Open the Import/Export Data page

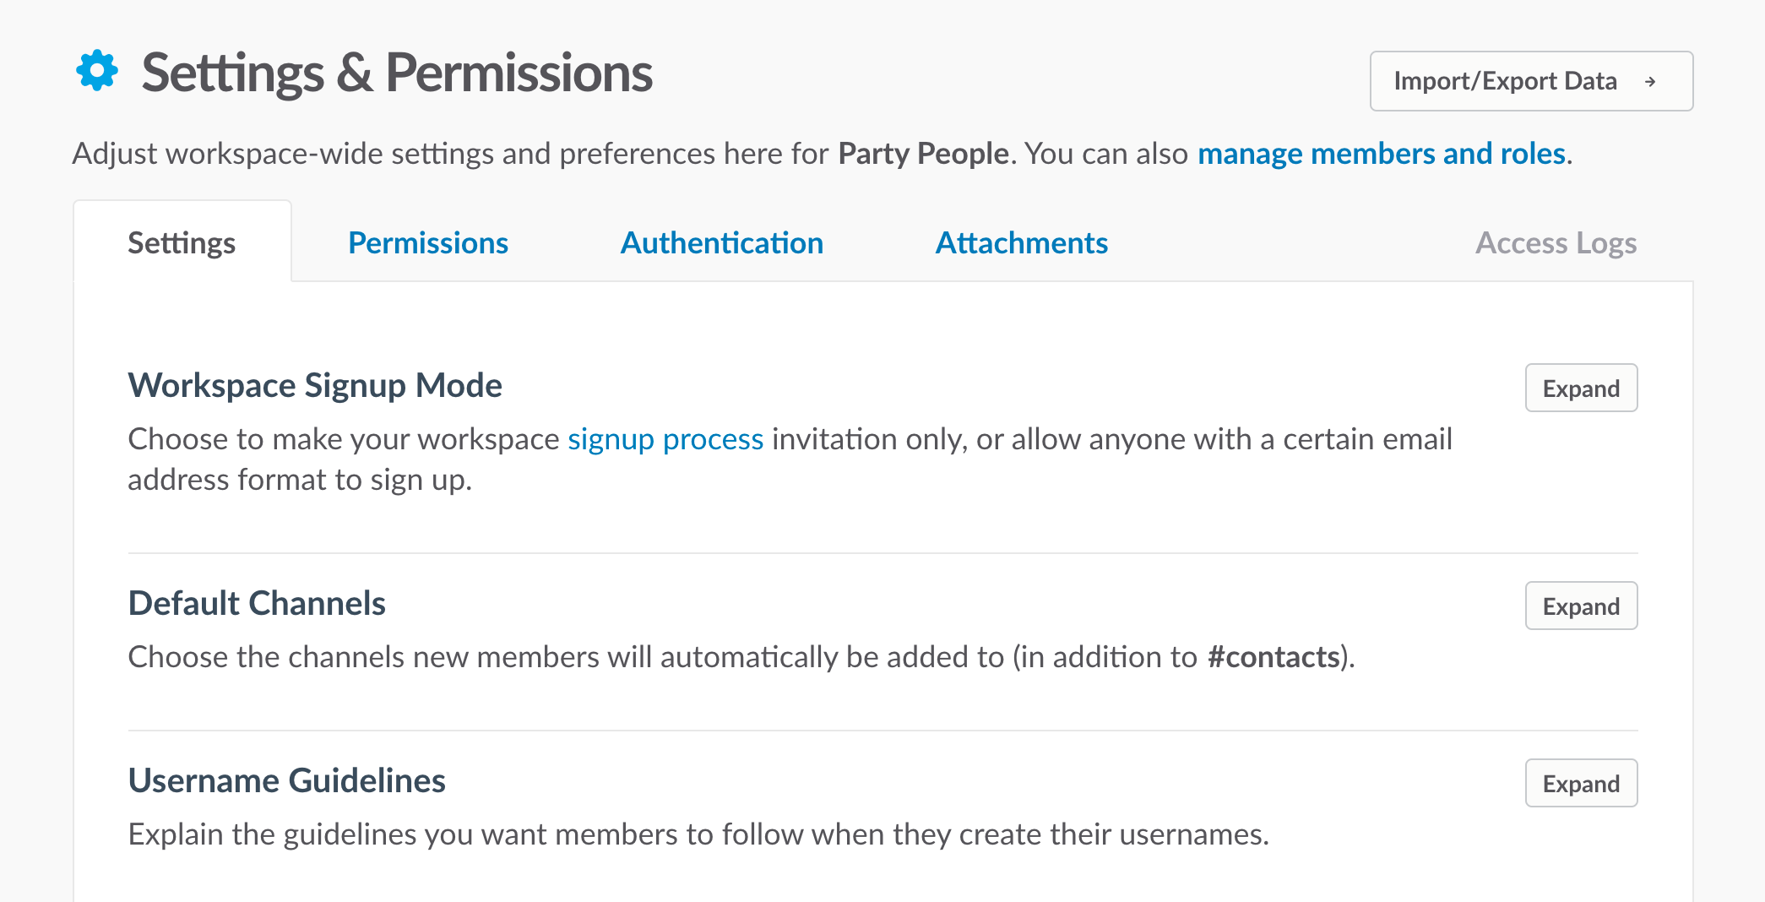1531,81
